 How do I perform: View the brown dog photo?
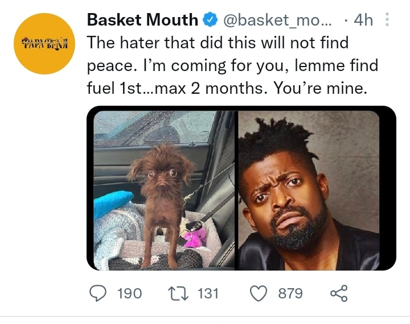click(164, 190)
